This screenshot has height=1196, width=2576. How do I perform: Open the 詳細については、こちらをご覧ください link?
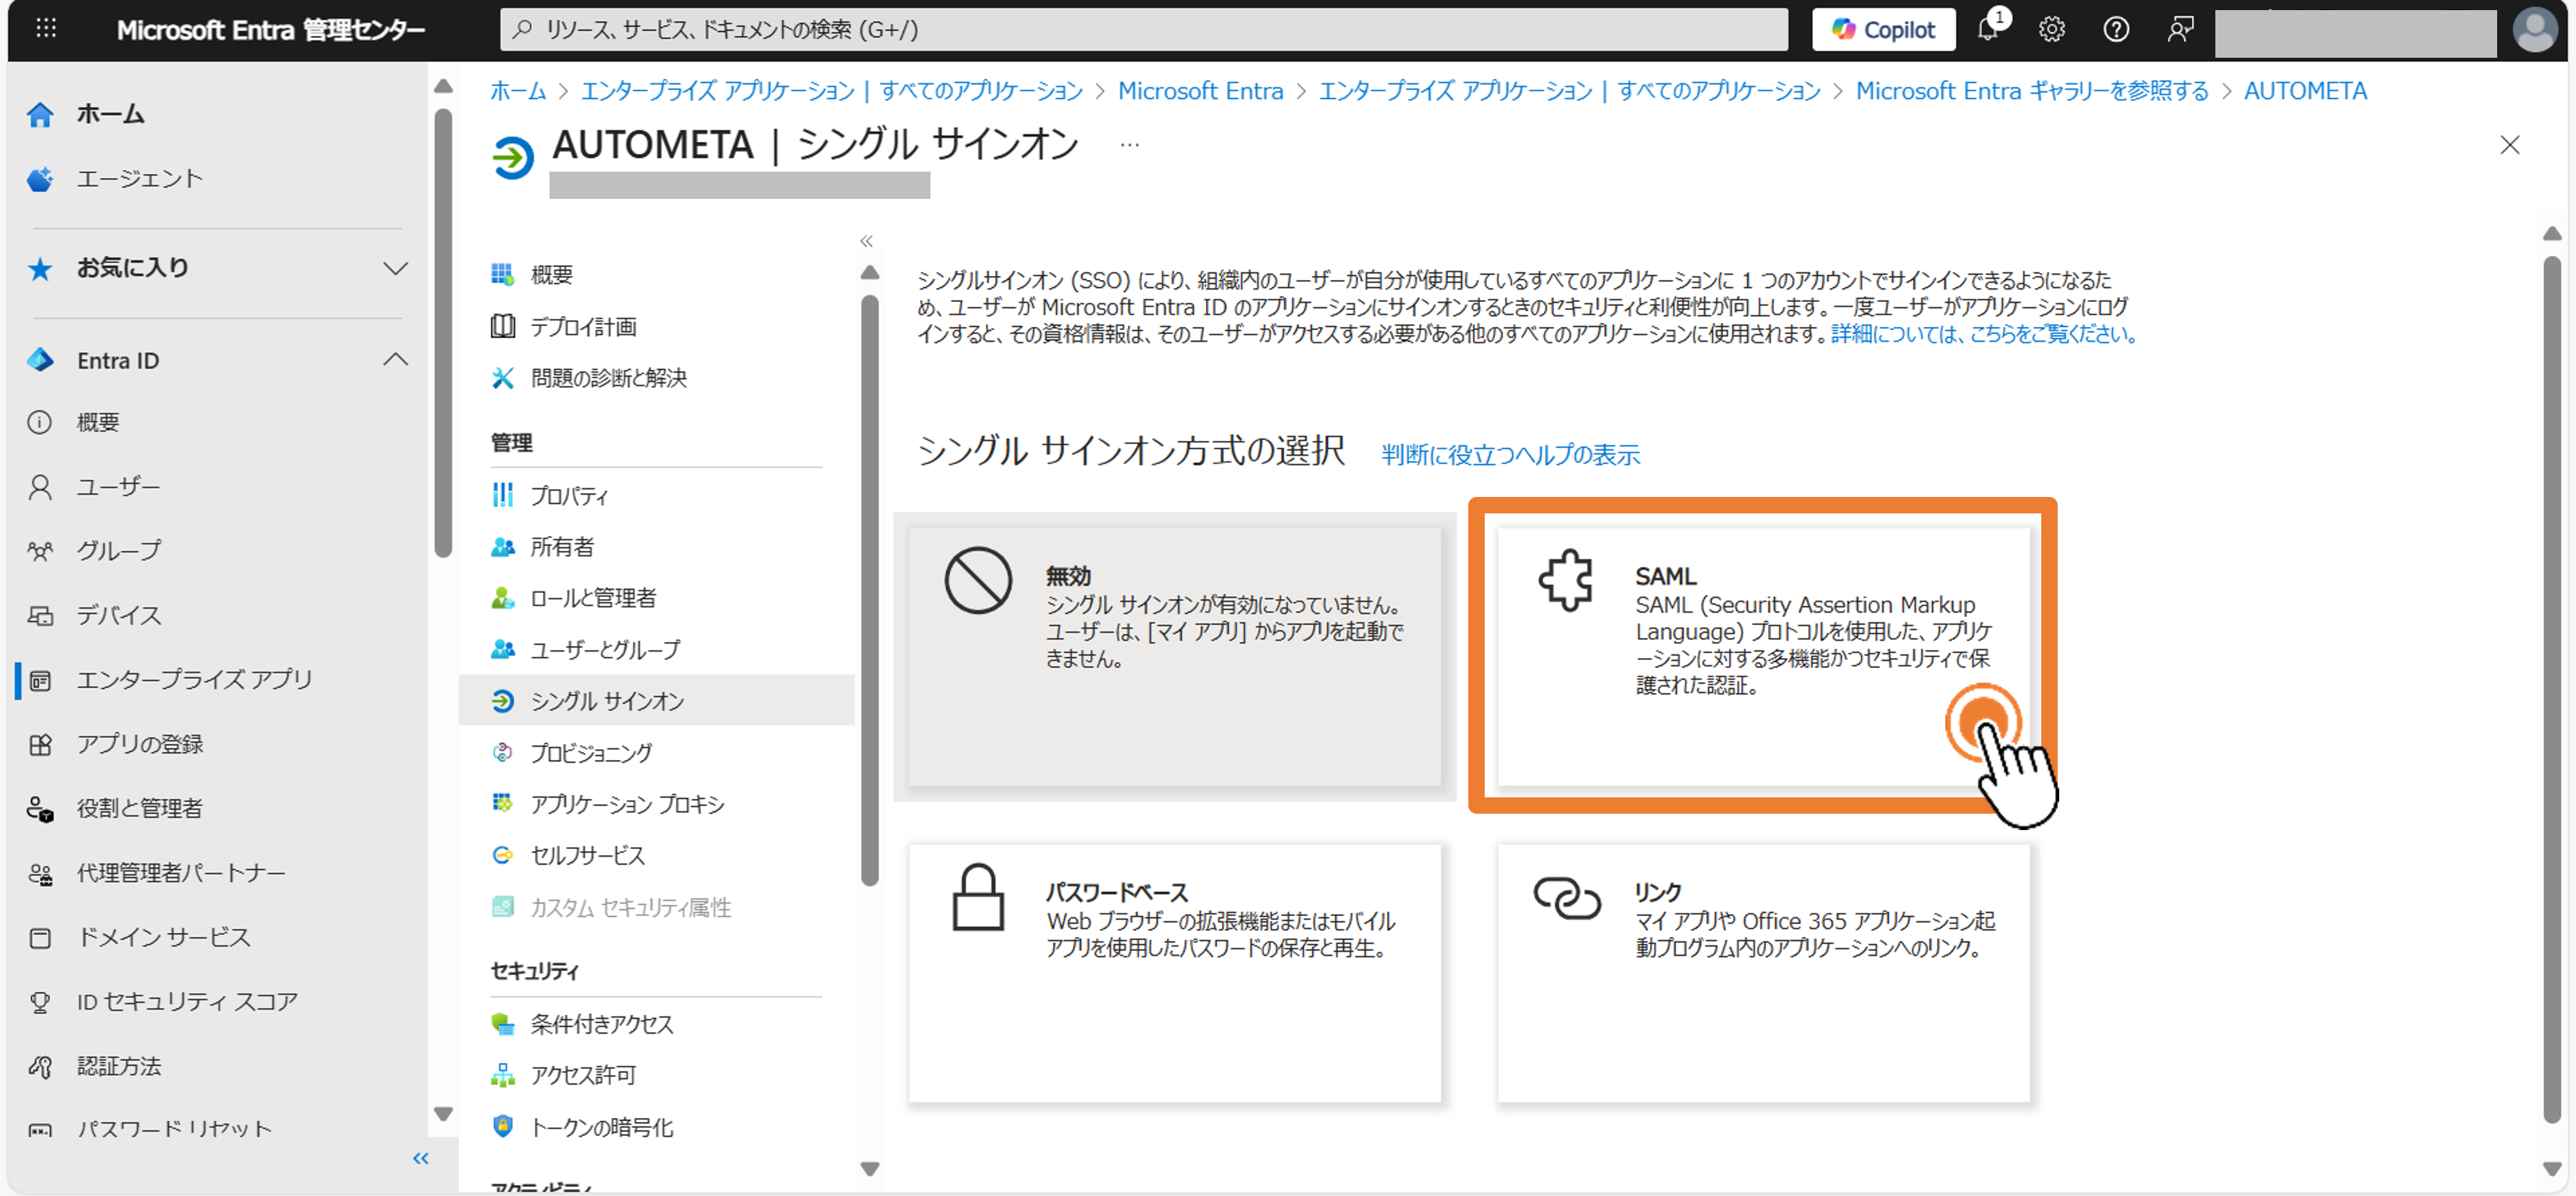(1984, 334)
